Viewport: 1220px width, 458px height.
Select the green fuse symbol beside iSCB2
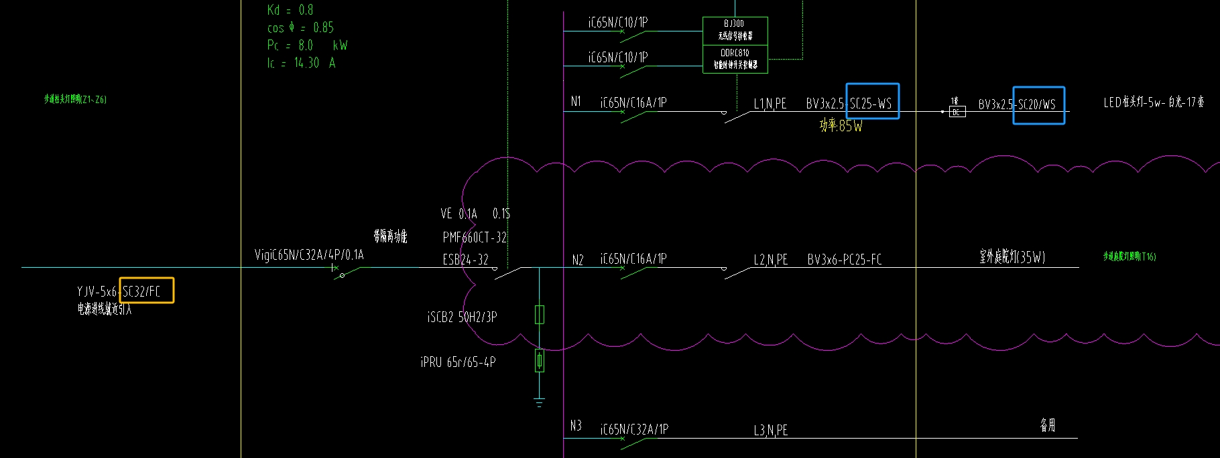pyautogui.click(x=540, y=315)
